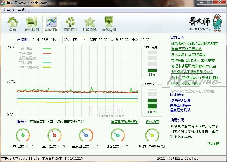227x162 pixels.
Task: Click the CPU温度 gauge dial
Action: point(23,135)
